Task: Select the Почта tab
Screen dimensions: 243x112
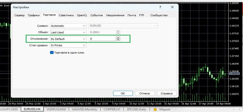Action: coord(132,15)
